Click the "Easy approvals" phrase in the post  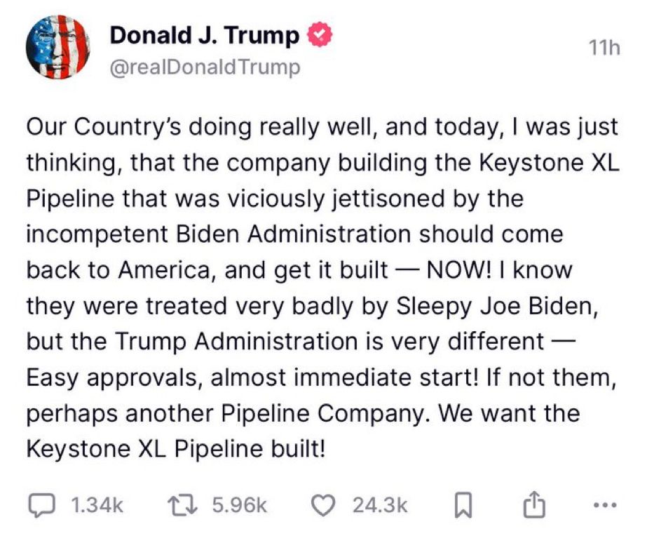point(116,377)
